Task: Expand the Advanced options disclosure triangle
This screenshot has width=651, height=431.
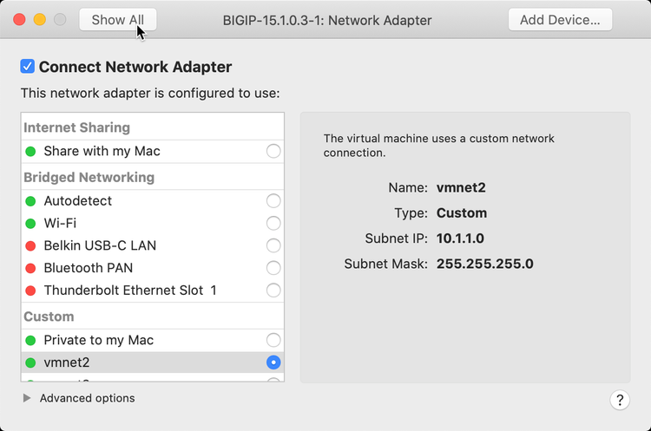Action: (x=27, y=398)
